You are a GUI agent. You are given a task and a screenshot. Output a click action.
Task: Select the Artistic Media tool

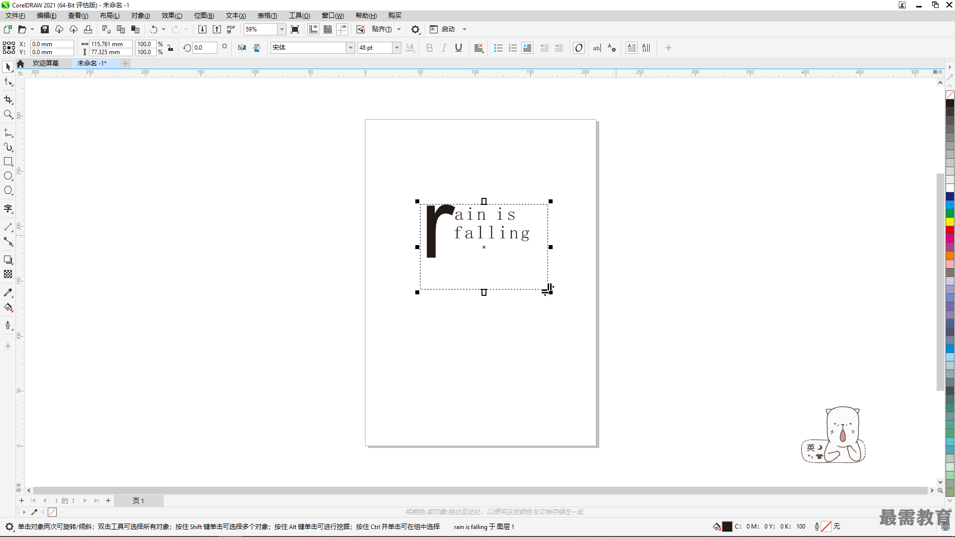tap(8, 147)
